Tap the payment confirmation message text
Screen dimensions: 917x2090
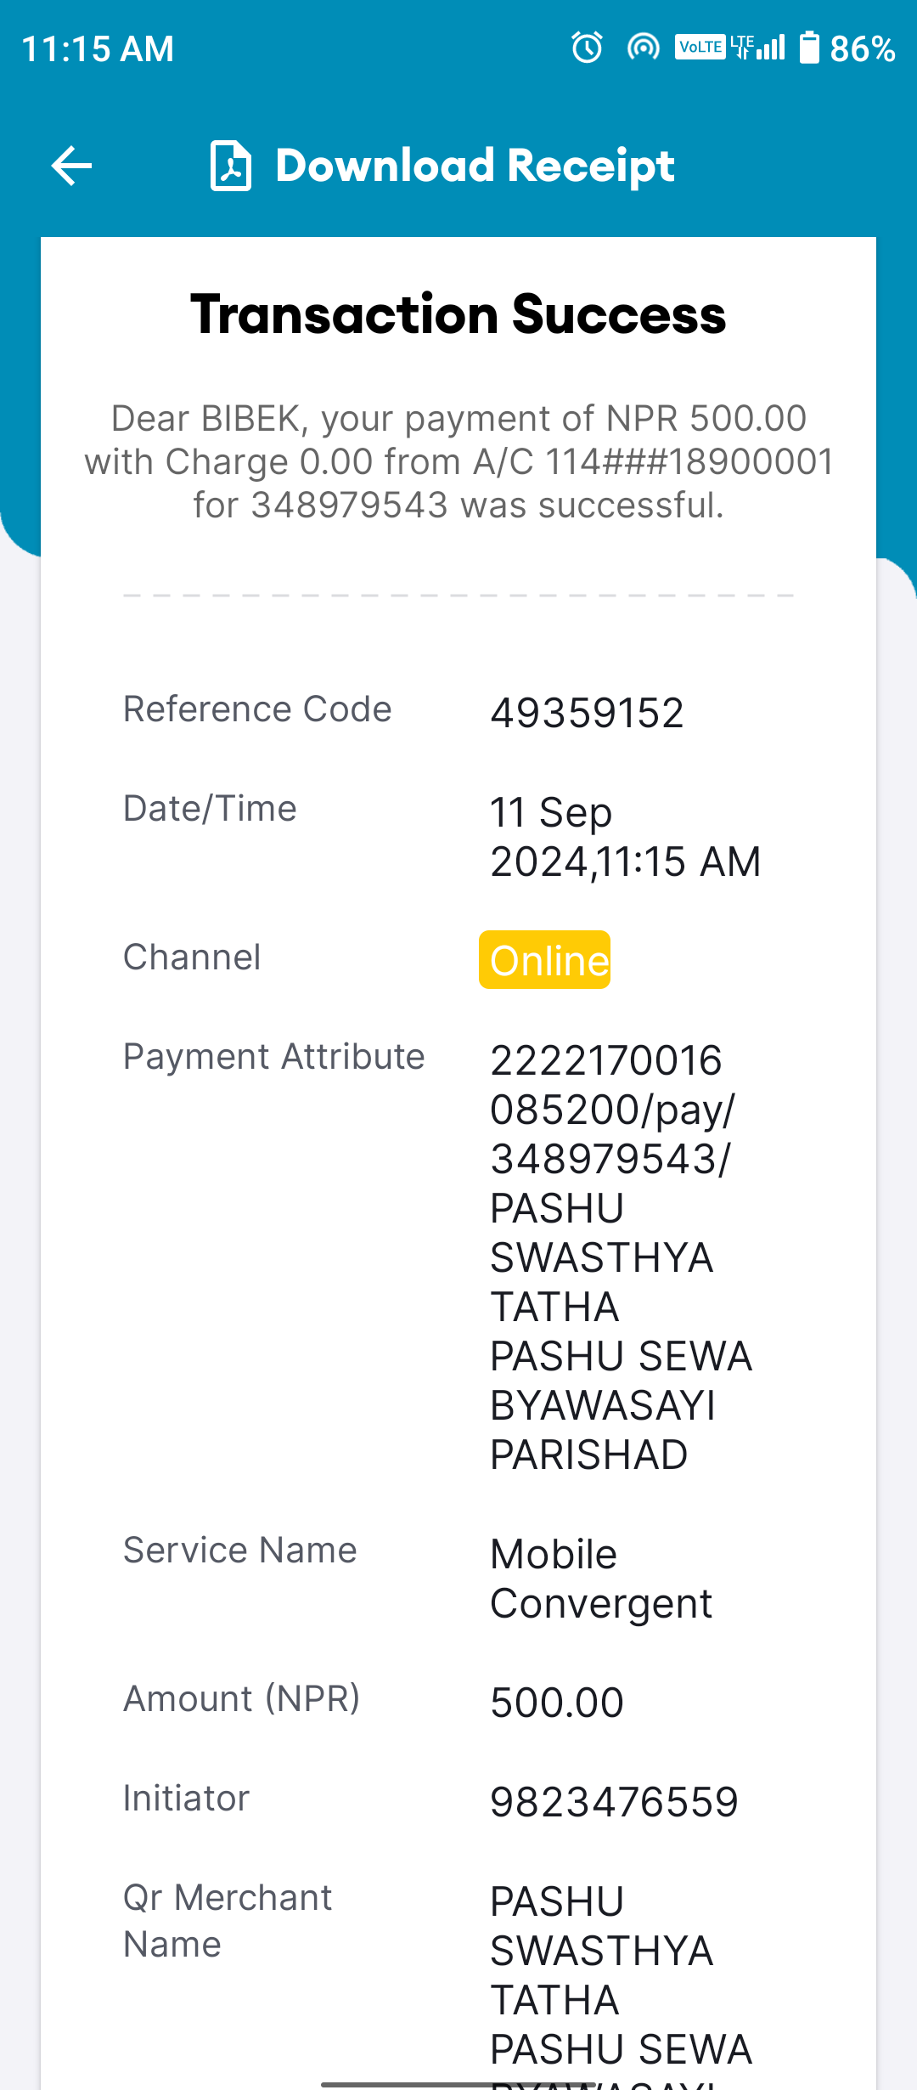[x=458, y=461]
